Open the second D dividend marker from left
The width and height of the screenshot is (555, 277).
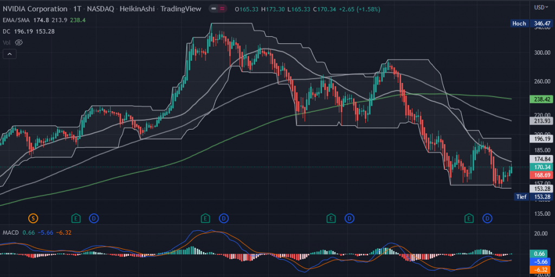click(224, 218)
